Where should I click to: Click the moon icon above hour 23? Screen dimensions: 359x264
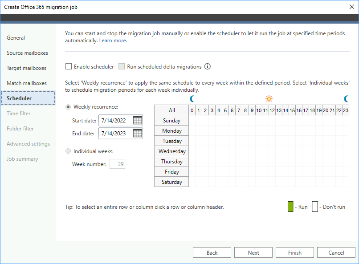coord(346,99)
